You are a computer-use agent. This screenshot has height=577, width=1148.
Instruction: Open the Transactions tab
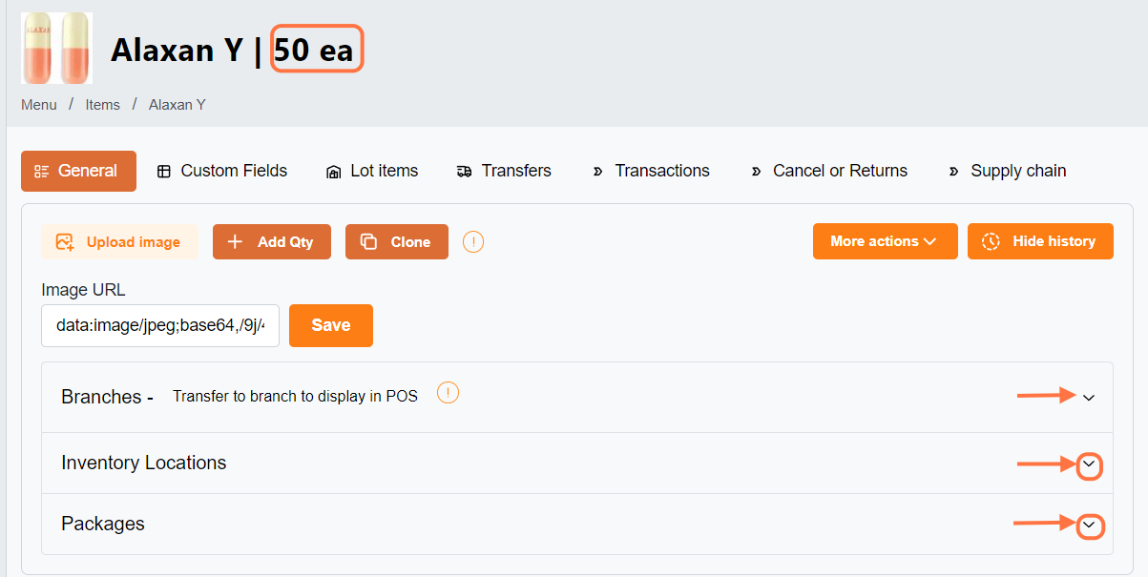coord(650,171)
